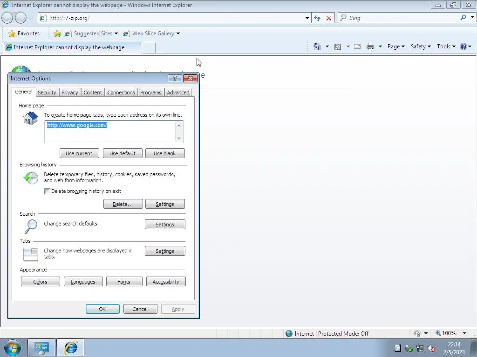Open the Tools menu
The image size is (477, 357).
(446, 46)
